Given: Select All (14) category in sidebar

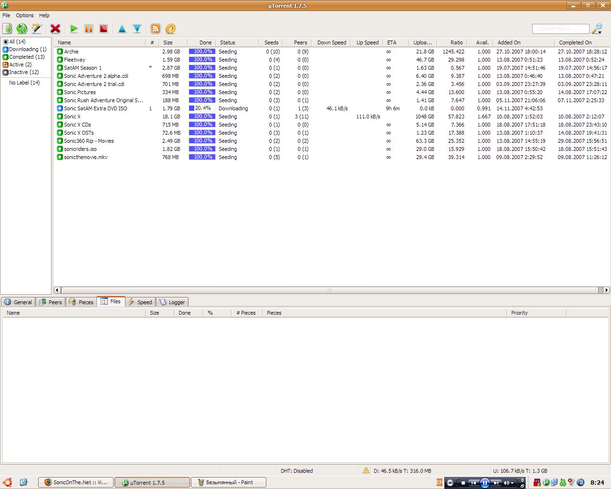Looking at the screenshot, I should 14,42.
